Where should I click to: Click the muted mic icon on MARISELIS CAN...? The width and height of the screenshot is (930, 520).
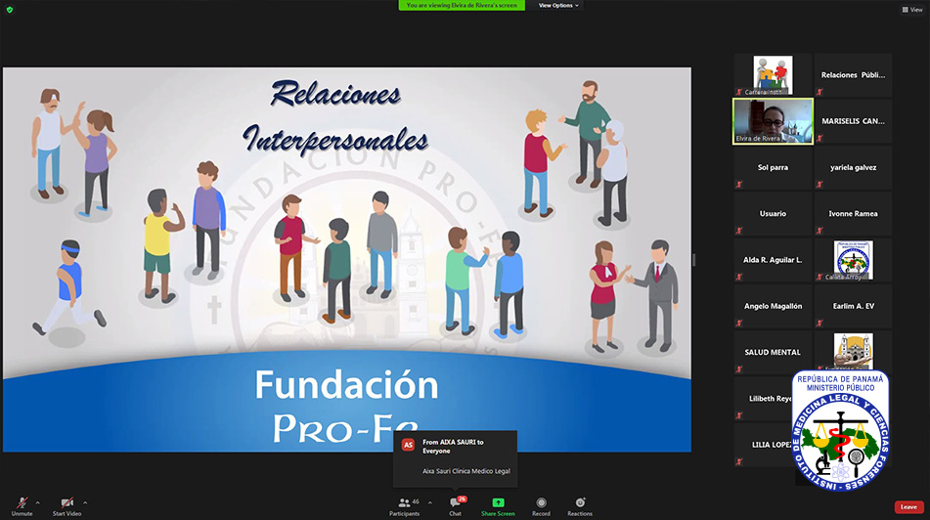click(819, 138)
